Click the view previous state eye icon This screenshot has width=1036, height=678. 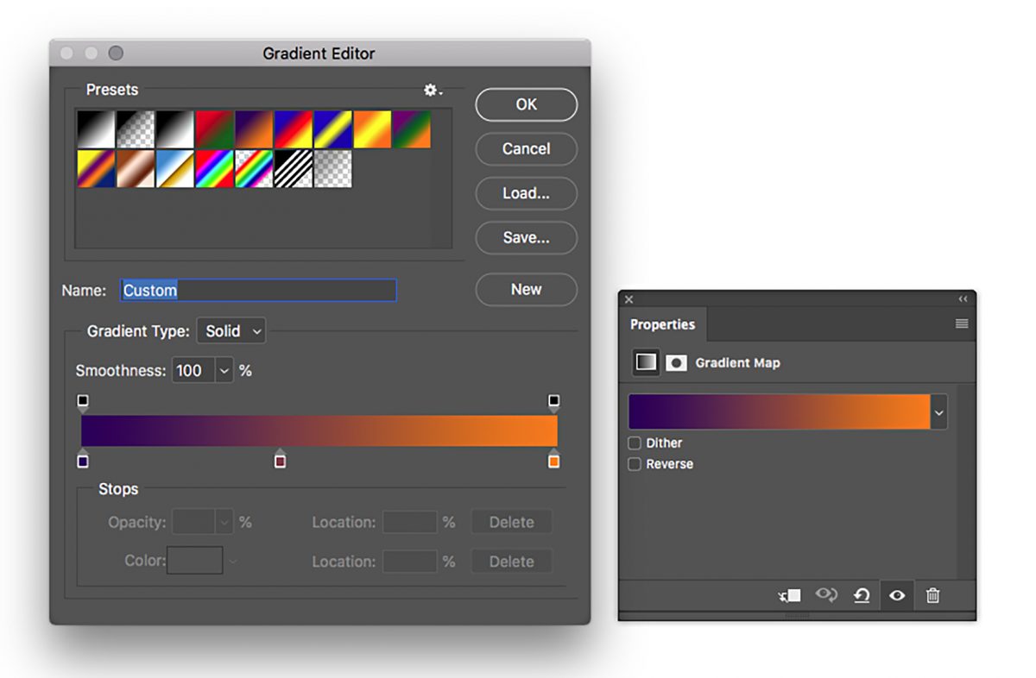tap(826, 595)
